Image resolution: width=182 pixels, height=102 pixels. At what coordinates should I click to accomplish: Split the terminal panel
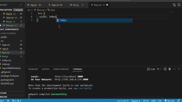click(165, 69)
